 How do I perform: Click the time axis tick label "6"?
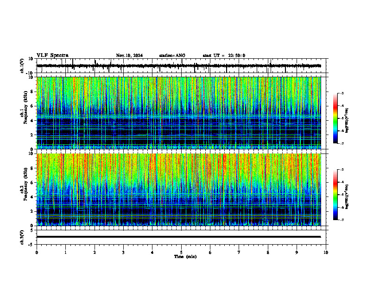pyautogui.click(x=210, y=252)
